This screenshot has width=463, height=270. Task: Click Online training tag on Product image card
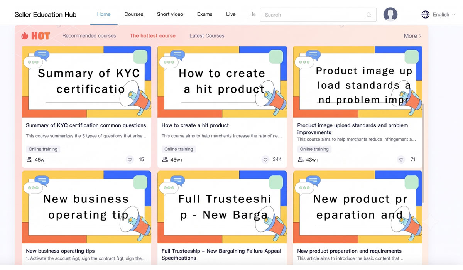[314, 149]
